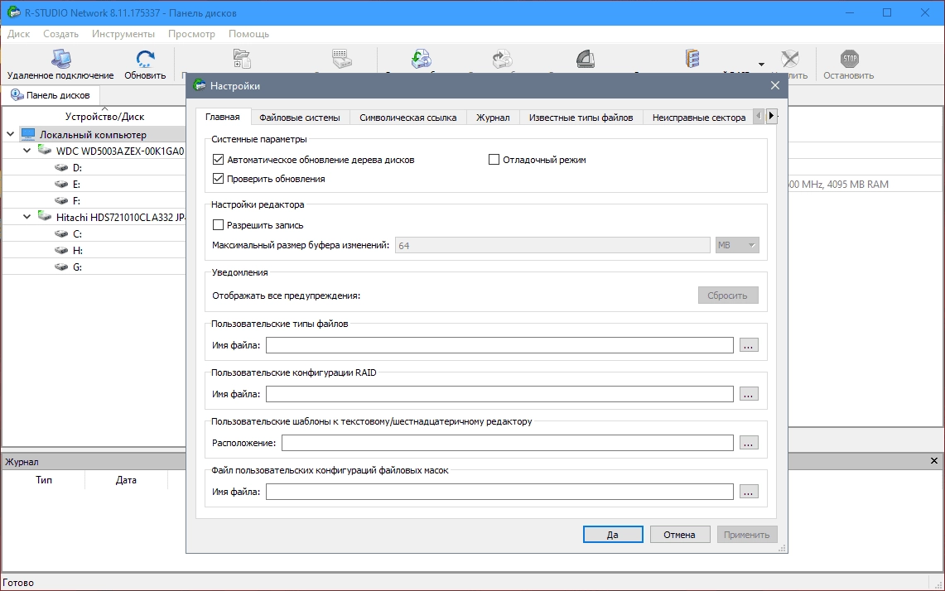This screenshot has width=945, height=591.
Task: Click the RAID toolbar icon
Action: (x=692, y=59)
